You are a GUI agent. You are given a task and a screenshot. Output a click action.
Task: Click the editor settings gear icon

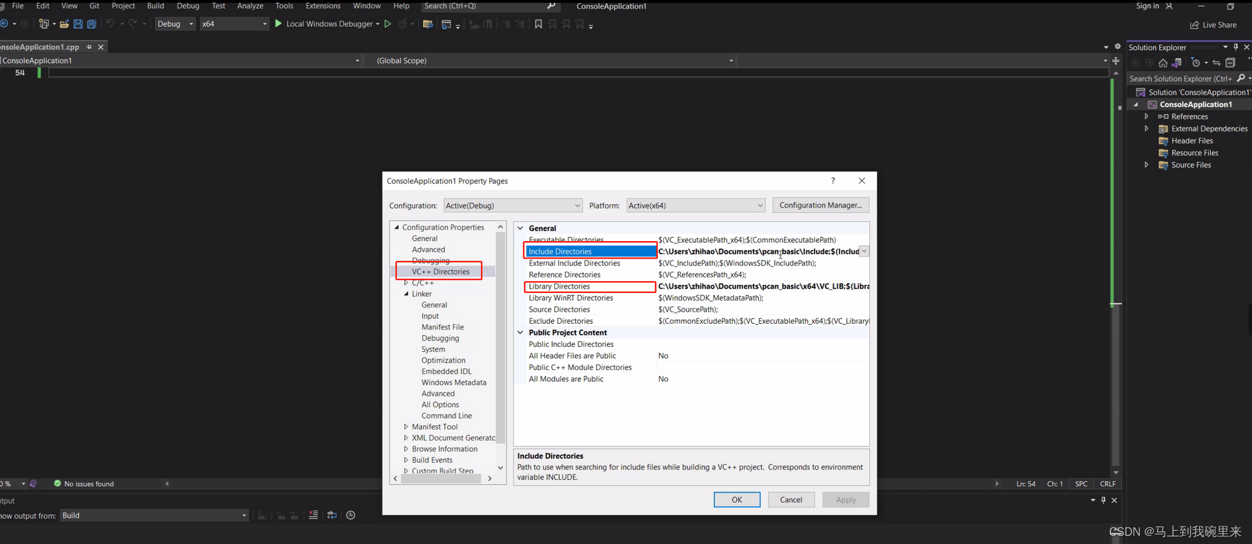tap(1117, 47)
